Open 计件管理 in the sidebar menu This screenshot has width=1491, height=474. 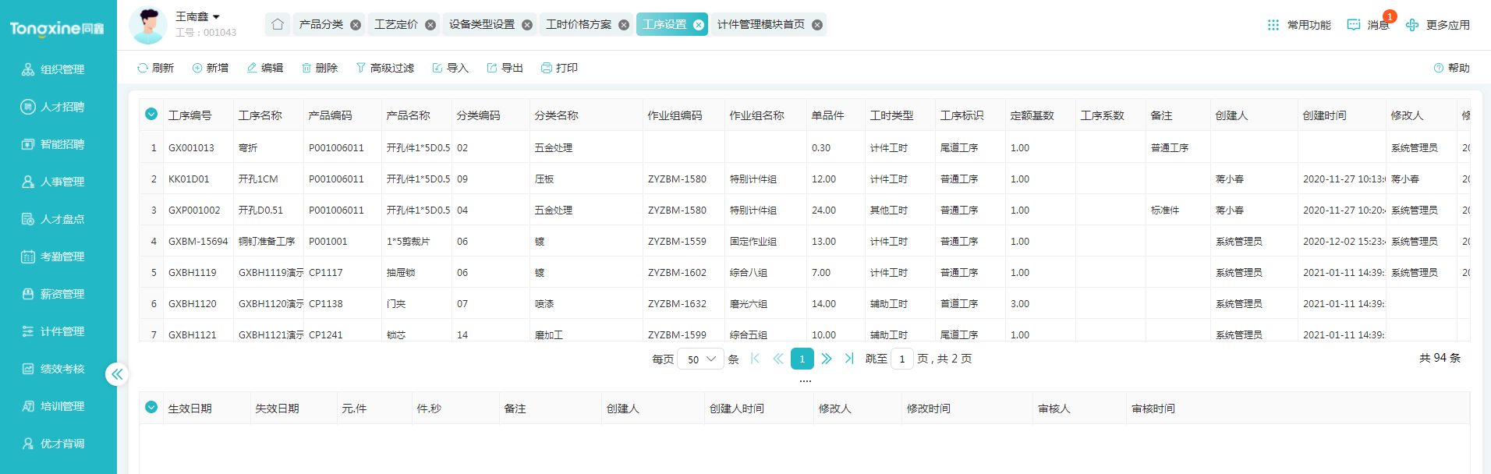[x=62, y=331]
